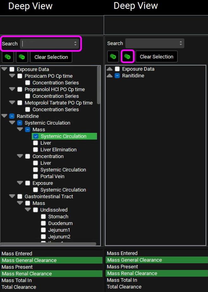Tick the Stomach checkbox under Undissolved
208x292 pixels.
click(x=44, y=217)
